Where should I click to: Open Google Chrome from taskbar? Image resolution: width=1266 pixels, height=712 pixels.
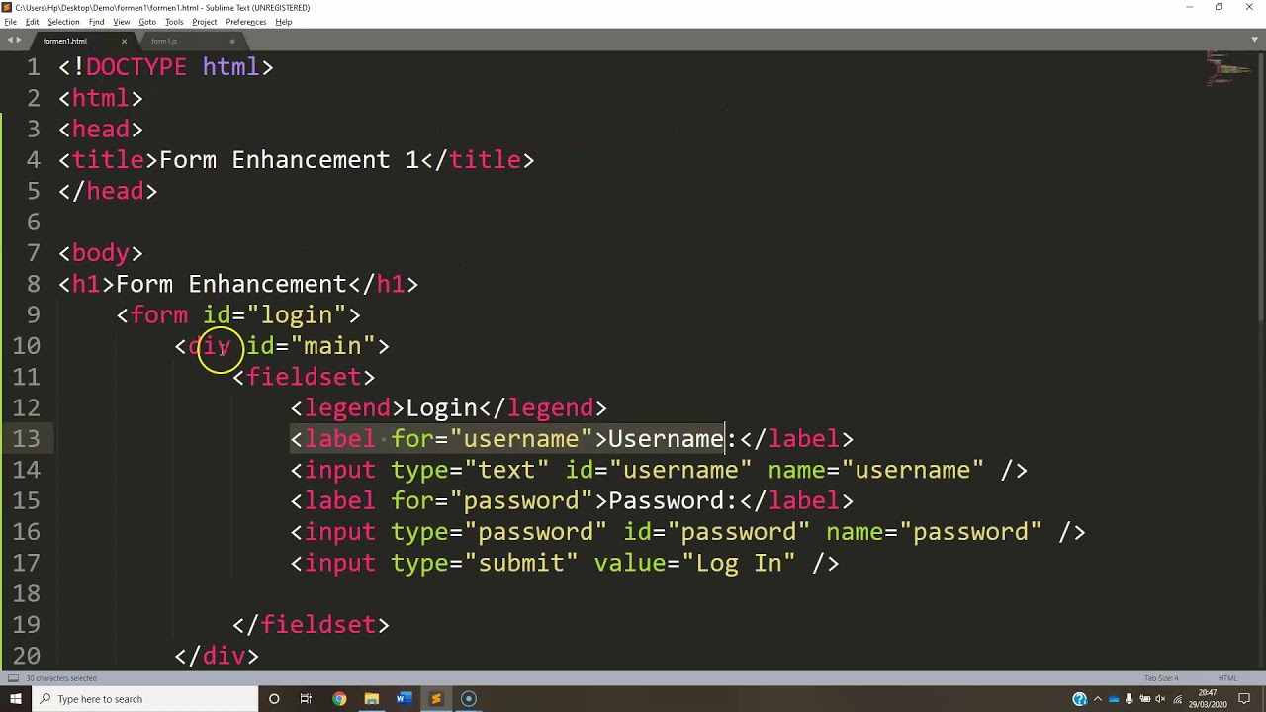click(x=339, y=699)
